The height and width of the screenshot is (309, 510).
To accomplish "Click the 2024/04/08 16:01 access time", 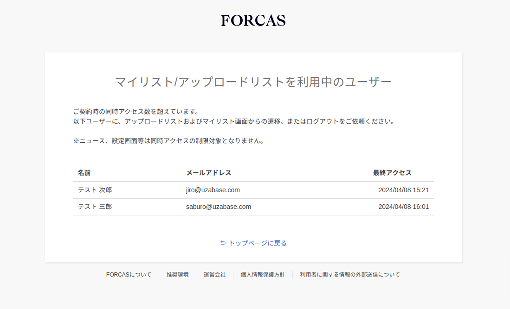I will tap(403, 207).
